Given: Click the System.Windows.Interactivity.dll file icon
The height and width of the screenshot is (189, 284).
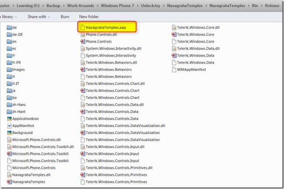Looking at the screenshot, I should tap(83, 48).
